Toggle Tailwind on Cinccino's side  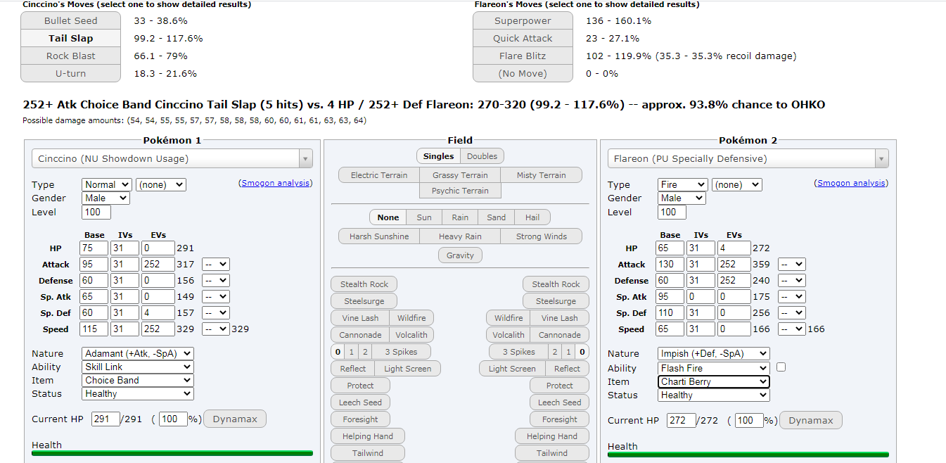[367, 453]
